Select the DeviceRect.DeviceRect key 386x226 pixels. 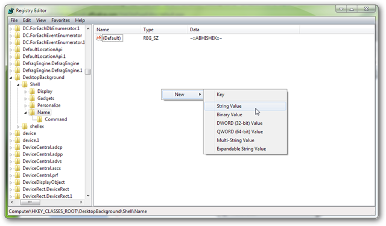click(46, 189)
